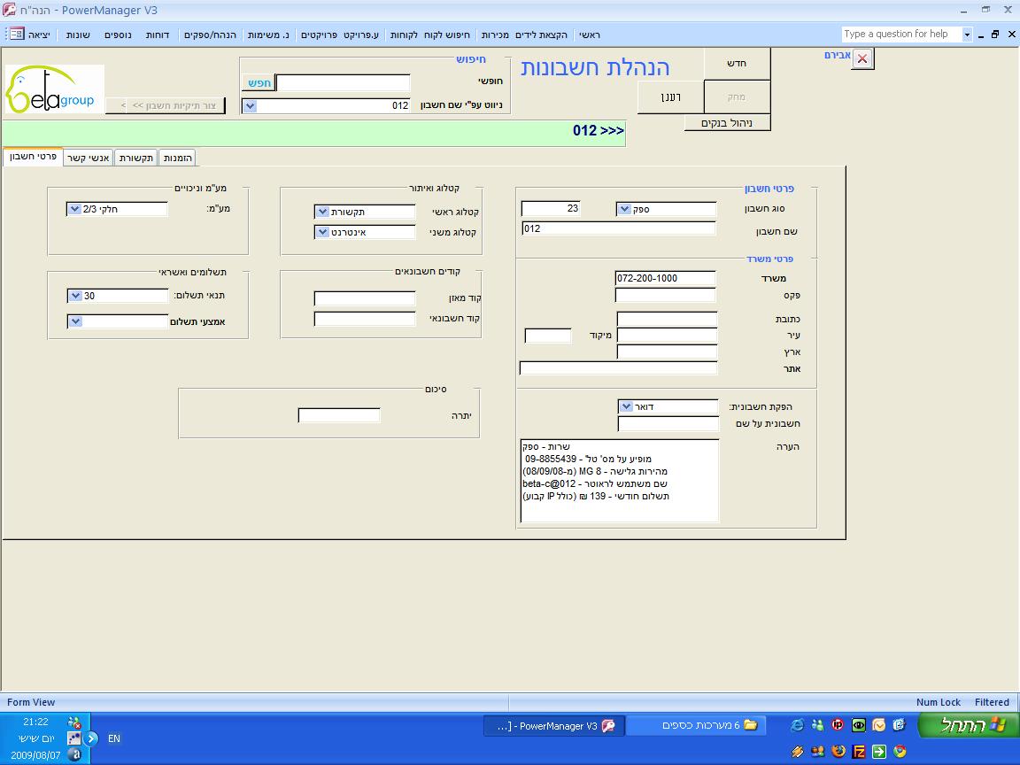Open the אמצעי תשלום dropdown

tap(74, 321)
